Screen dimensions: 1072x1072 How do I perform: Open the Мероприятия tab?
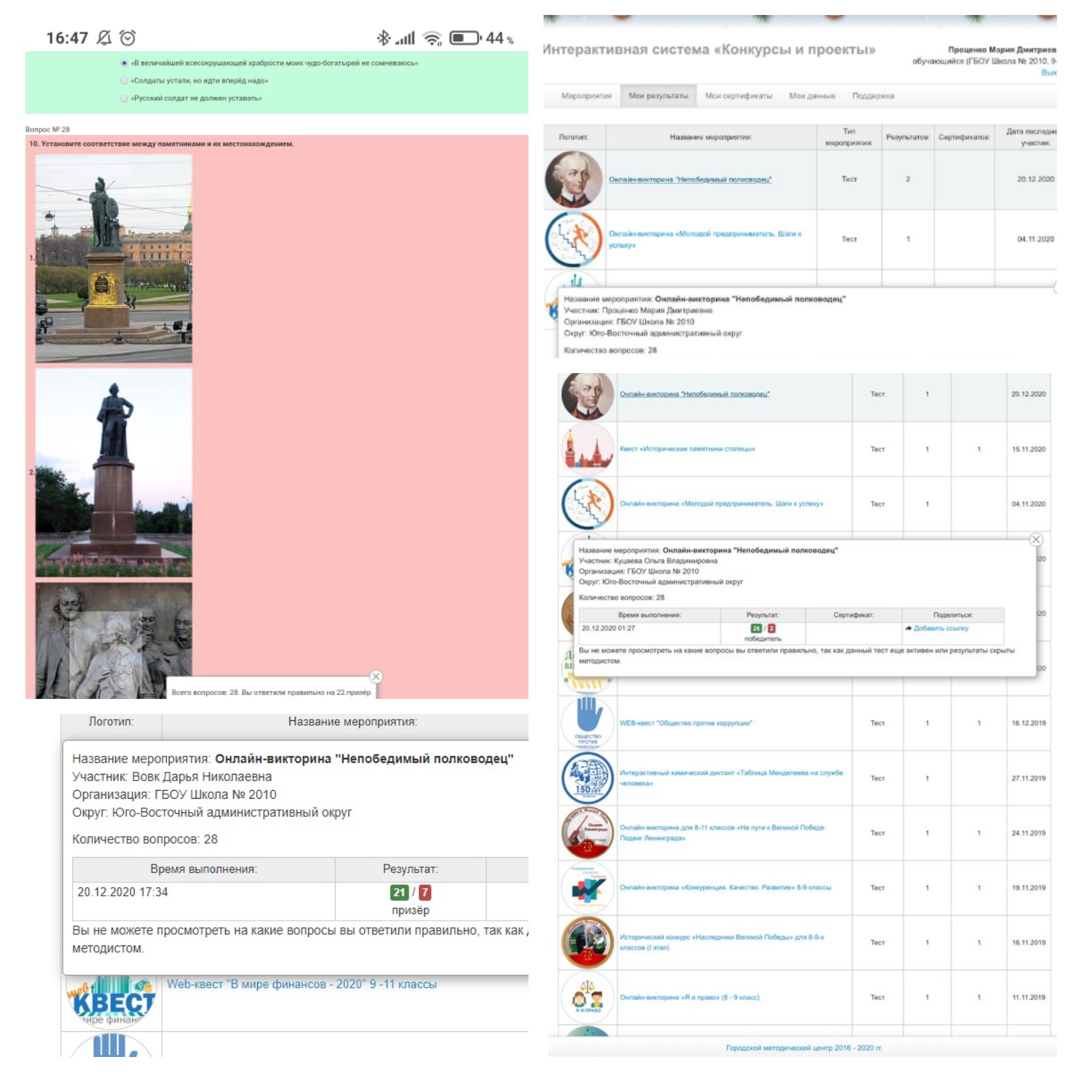tap(586, 96)
